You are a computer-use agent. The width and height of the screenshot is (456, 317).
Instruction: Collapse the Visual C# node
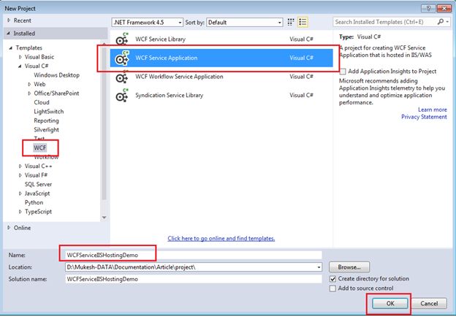pyautogui.click(x=20, y=66)
